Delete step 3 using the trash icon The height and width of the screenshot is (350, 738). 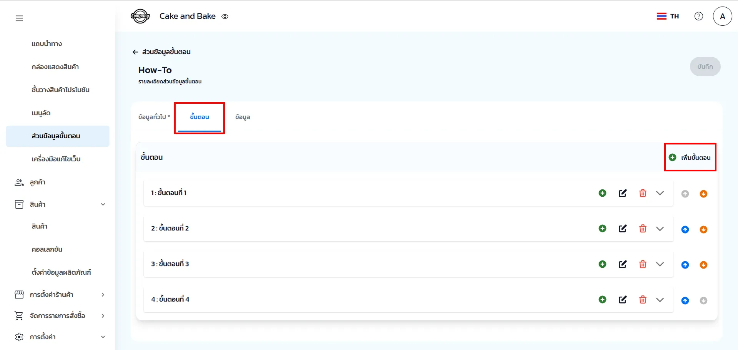pos(643,264)
